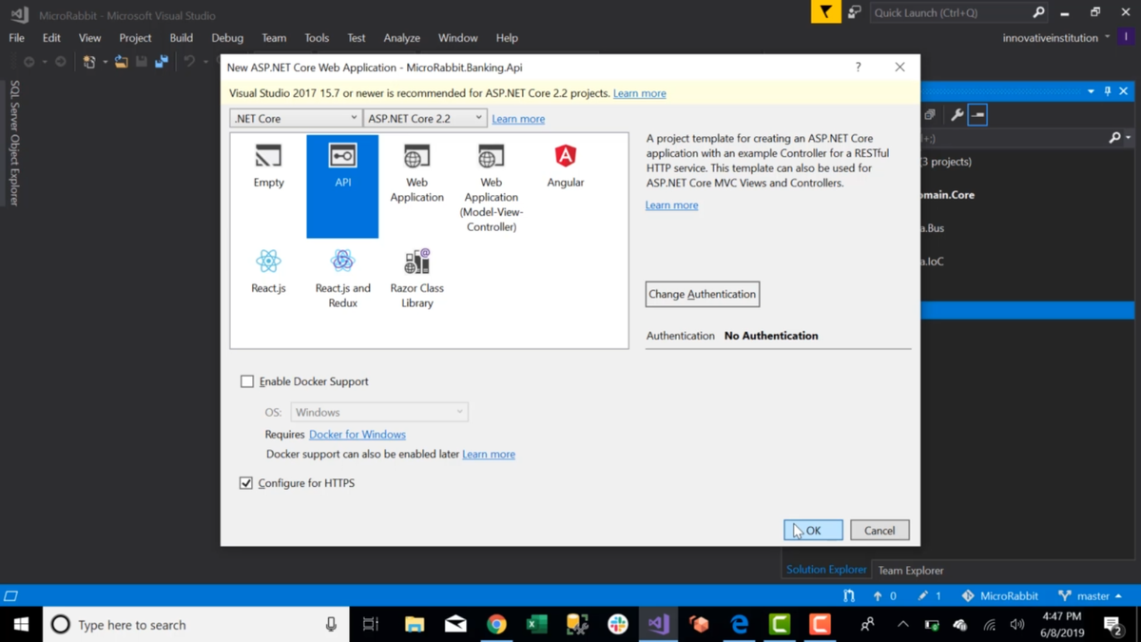Click the feedback filter icon in title bar
Screen dimensions: 1141x642
tap(825, 12)
